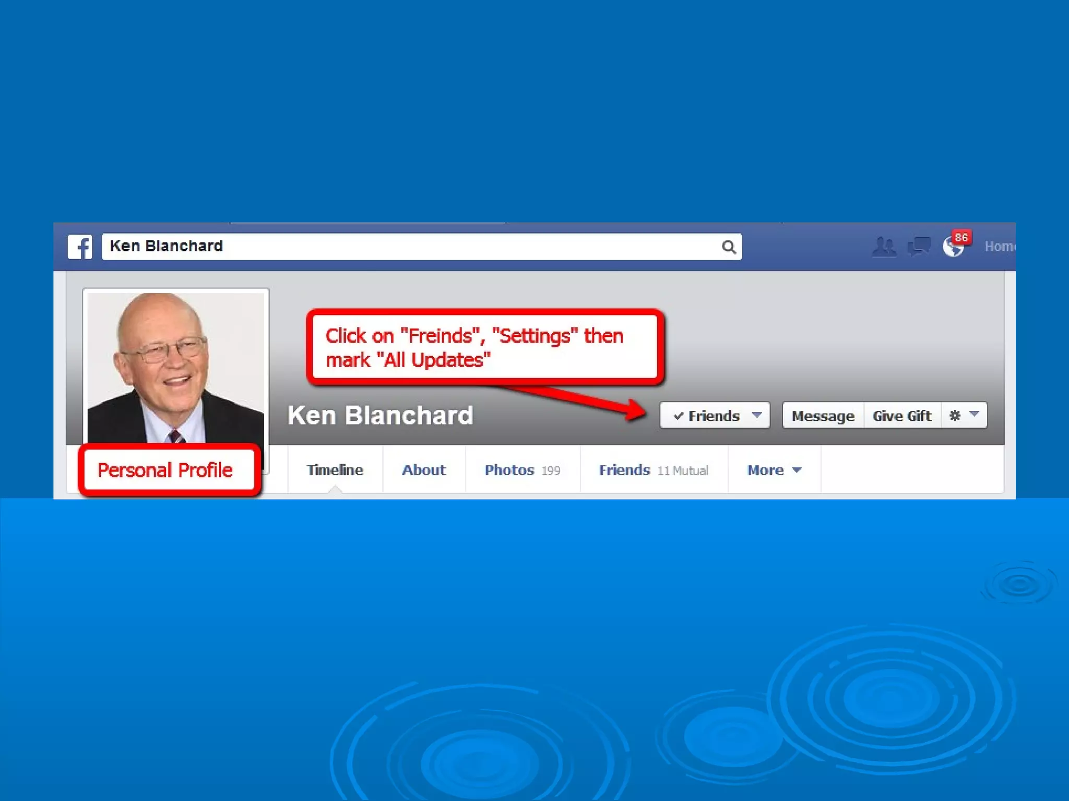The image size is (1069, 801).
Task: Click the Facebook logo icon
Action: 80,247
